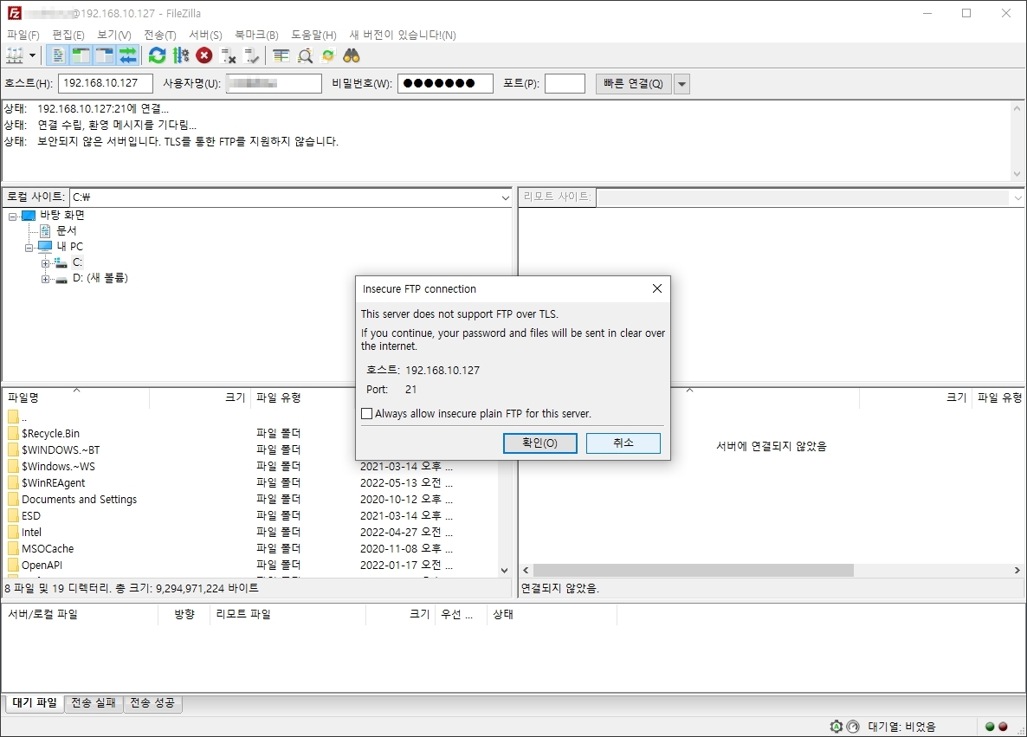Click the speed limits gauge icon in status bar
Screen dimensions: 1027x737
[x=853, y=726]
